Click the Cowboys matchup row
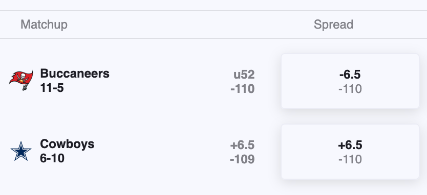427x195 pixels. pyautogui.click(x=214, y=152)
